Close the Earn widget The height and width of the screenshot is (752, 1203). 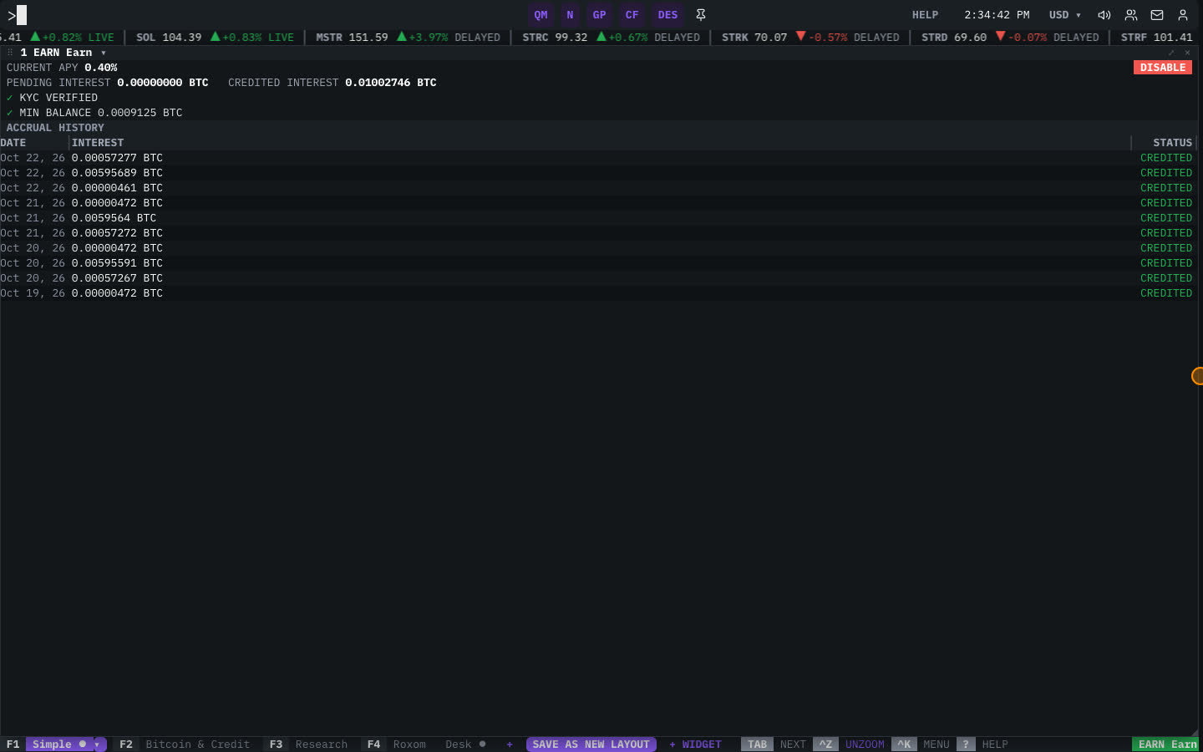pyautogui.click(x=1187, y=53)
